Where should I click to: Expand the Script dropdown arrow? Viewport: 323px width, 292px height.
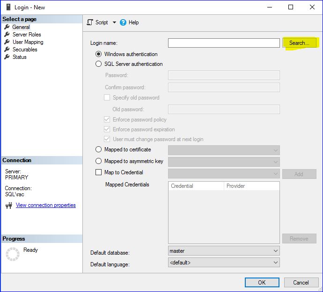click(114, 22)
